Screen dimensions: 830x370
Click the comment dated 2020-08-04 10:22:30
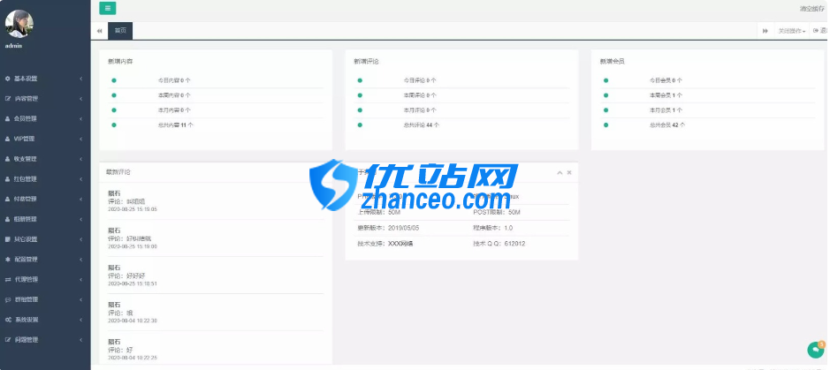pyautogui.click(x=216, y=313)
